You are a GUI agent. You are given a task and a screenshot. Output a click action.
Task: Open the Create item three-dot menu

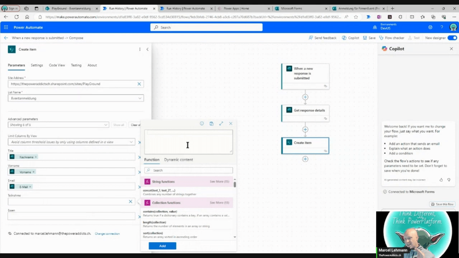(x=140, y=49)
